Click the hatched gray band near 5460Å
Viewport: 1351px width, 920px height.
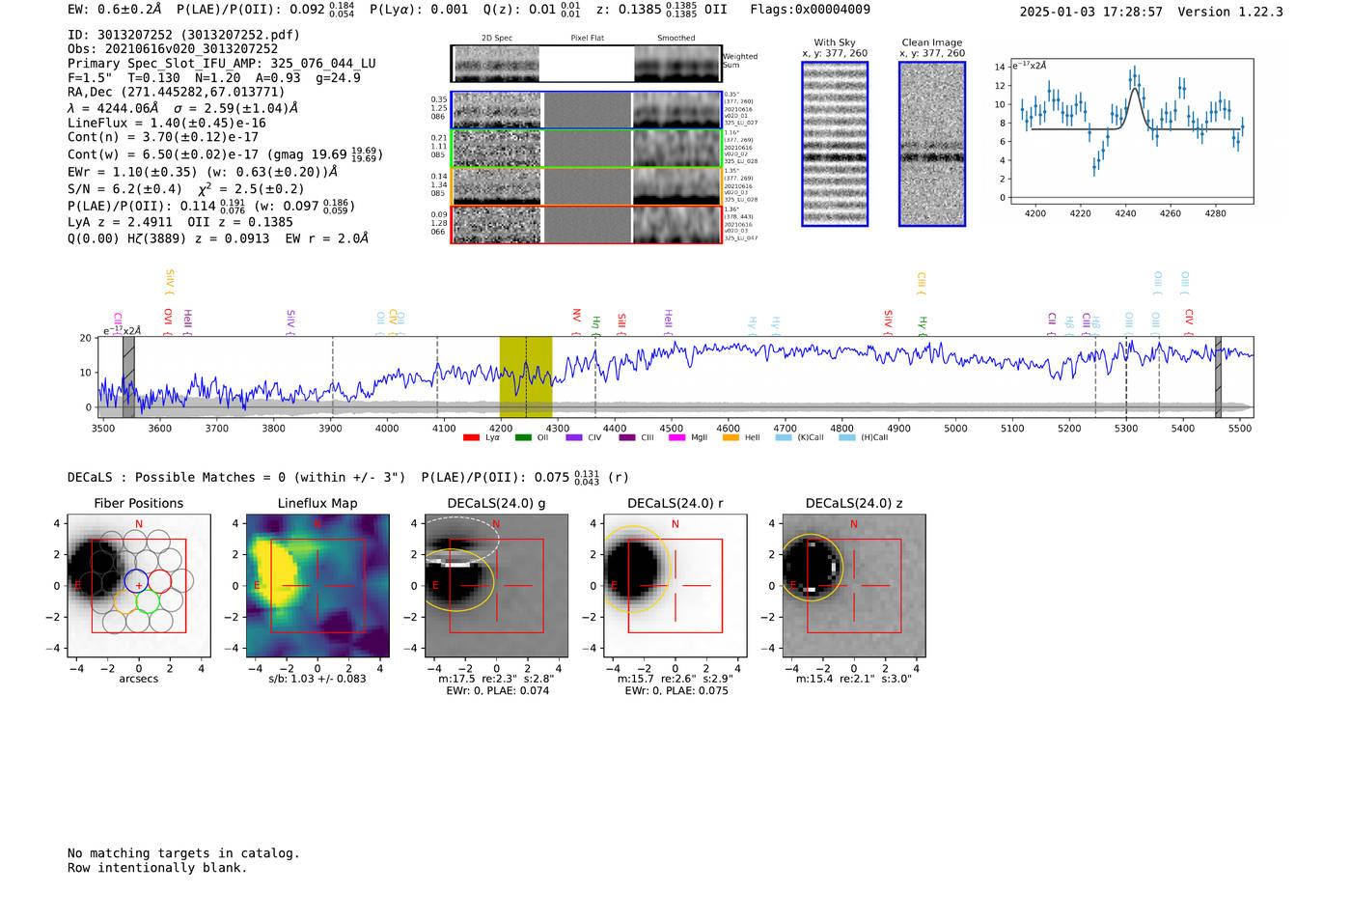(x=1218, y=376)
